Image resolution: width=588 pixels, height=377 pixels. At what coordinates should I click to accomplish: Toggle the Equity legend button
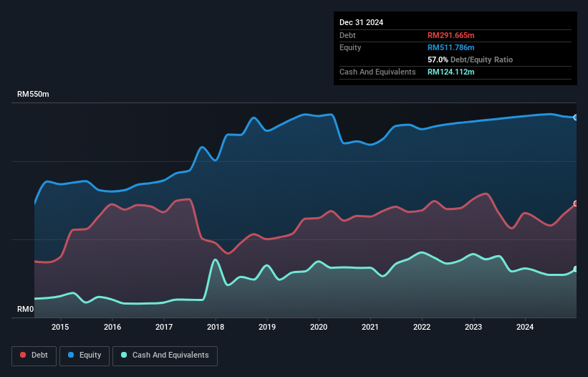point(85,355)
